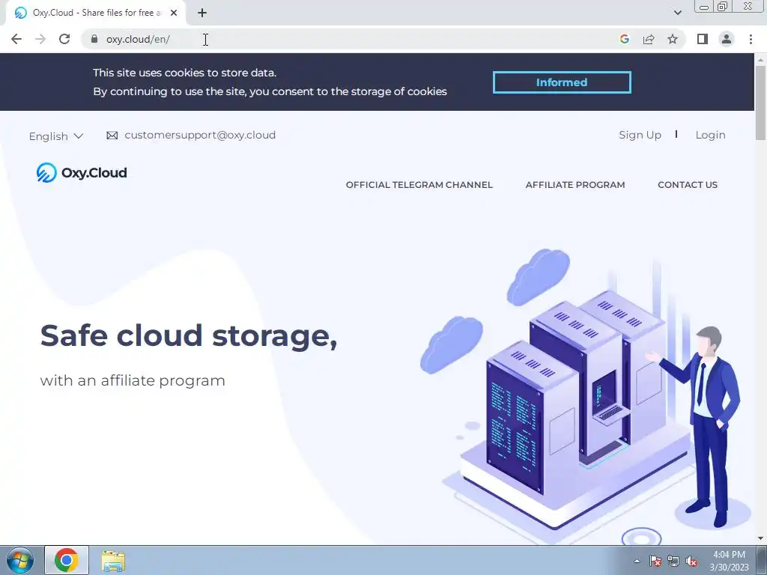
Task: Click the network tray icon
Action: (673, 561)
